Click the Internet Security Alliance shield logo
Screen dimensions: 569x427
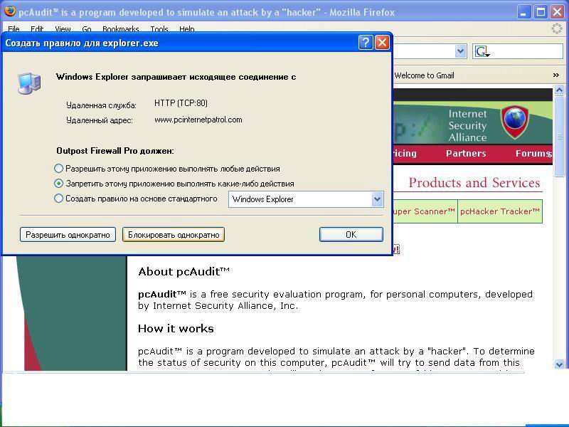point(514,122)
